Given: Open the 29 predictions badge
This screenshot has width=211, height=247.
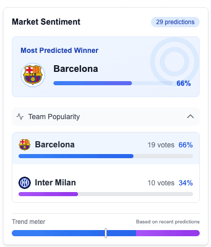Looking at the screenshot, I should click(175, 22).
